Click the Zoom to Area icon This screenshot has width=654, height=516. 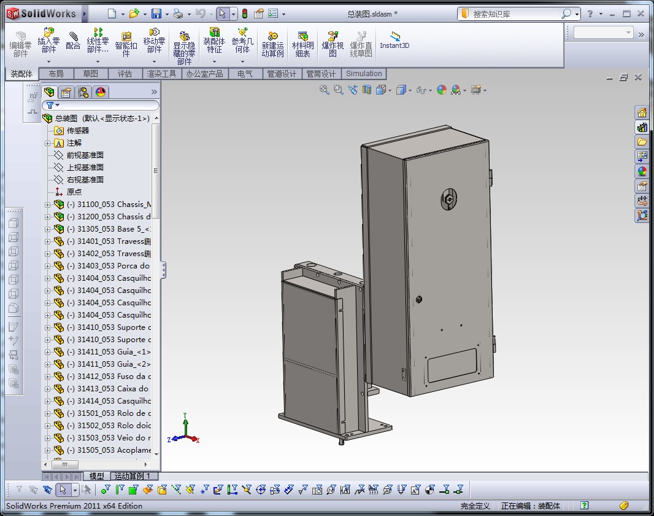point(338,90)
